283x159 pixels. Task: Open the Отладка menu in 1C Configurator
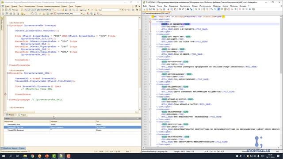pyautogui.click(x=40, y=6)
